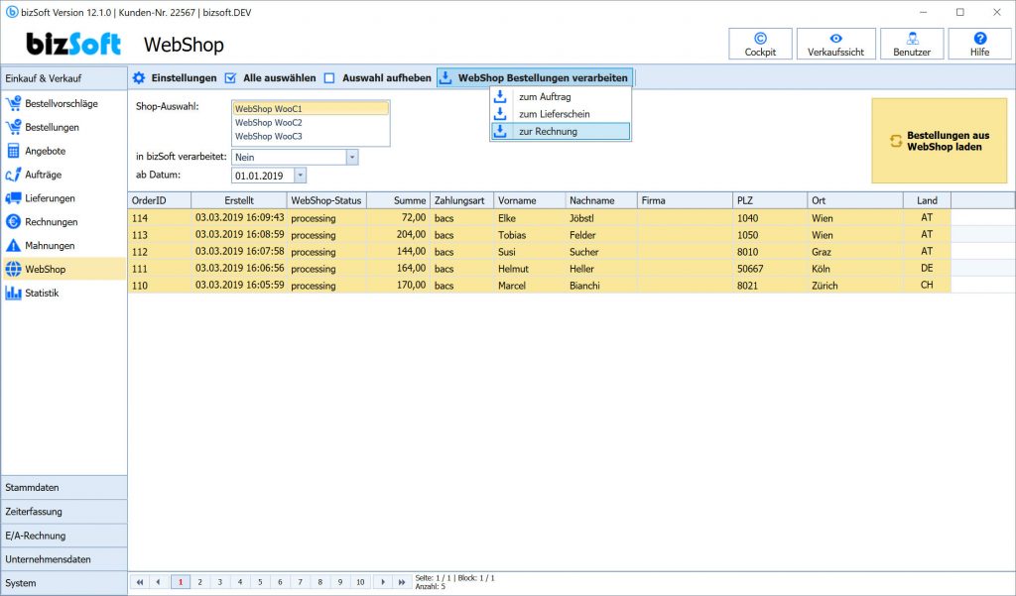Click the bizSoft logo
Screen dimensions: 1016x596
tap(73, 44)
